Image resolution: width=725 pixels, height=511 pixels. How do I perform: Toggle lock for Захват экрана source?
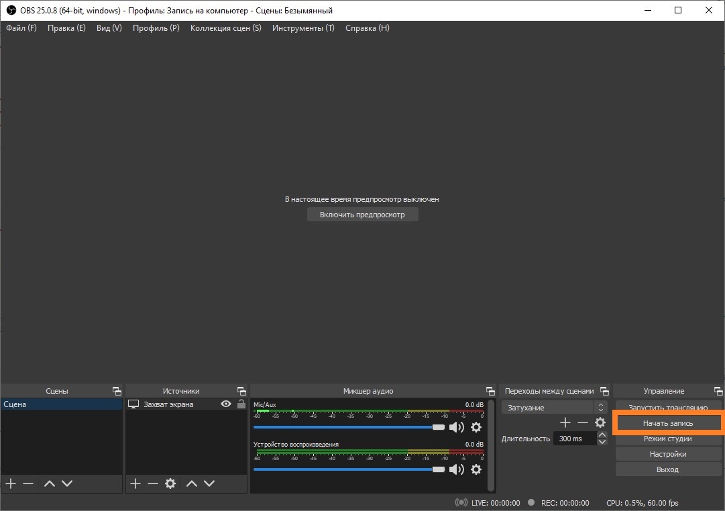coord(241,404)
